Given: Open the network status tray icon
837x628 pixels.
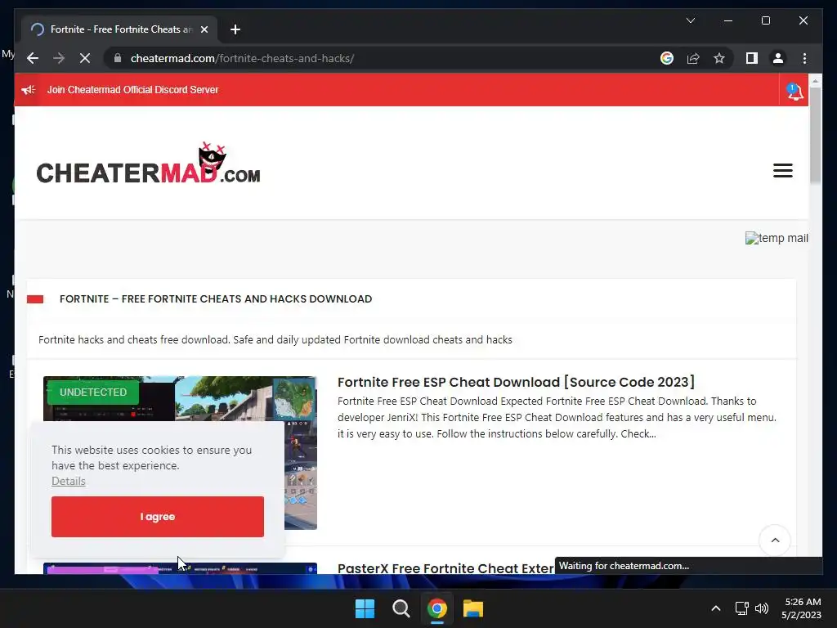Looking at the screenshot, I should pos(741,608).
